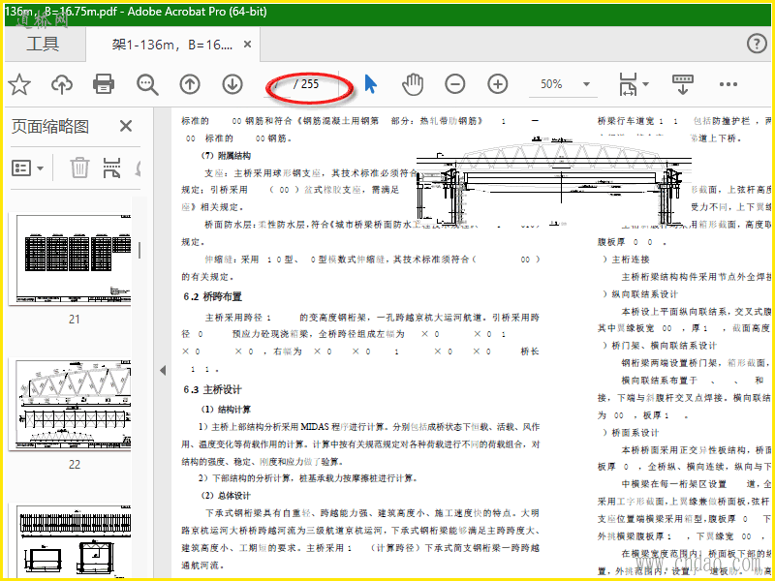Screen dimensions: 775x581
Task: Click the 6.3 主桥设计 heading
Action: [212, 389]
